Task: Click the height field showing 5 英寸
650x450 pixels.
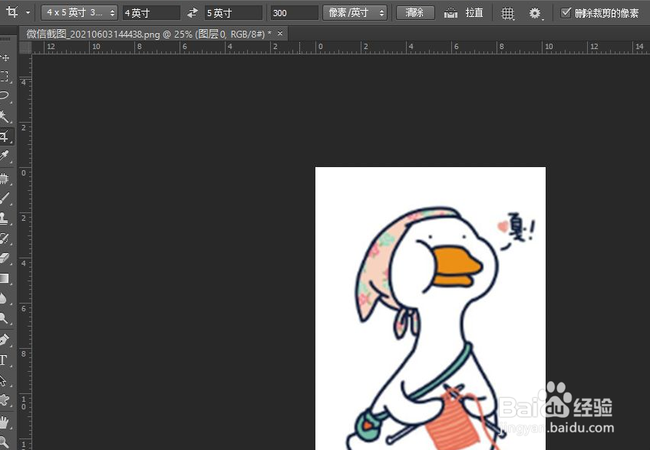Action: pos(234,13)
